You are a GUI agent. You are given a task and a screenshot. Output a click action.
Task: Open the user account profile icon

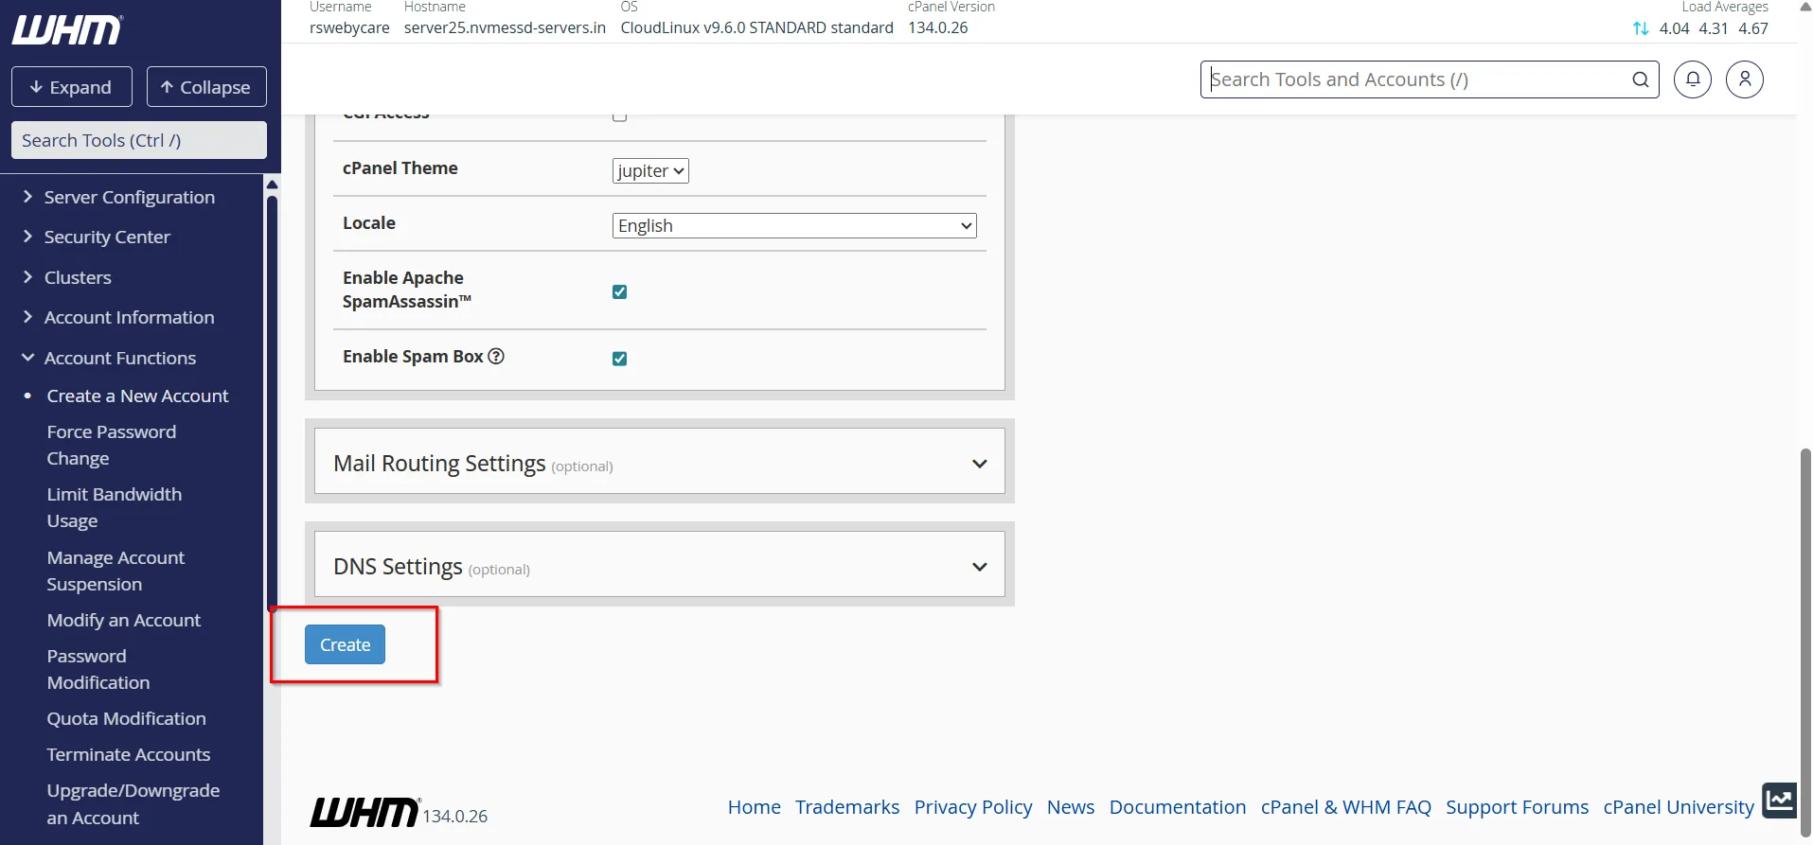tap(1745, 79)
